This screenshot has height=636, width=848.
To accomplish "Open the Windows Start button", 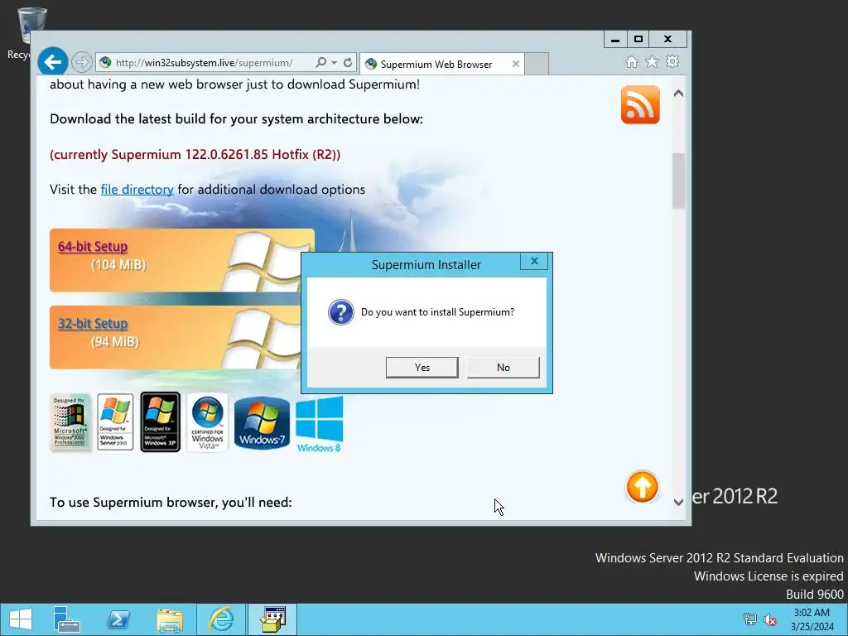I will (x=21, y=619).
